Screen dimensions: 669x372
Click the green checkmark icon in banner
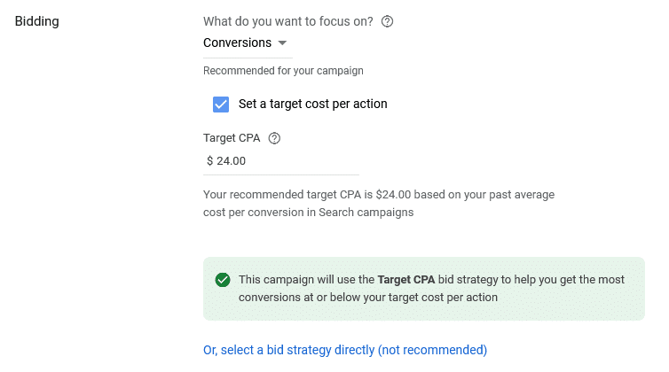click(x=223, y=280)
